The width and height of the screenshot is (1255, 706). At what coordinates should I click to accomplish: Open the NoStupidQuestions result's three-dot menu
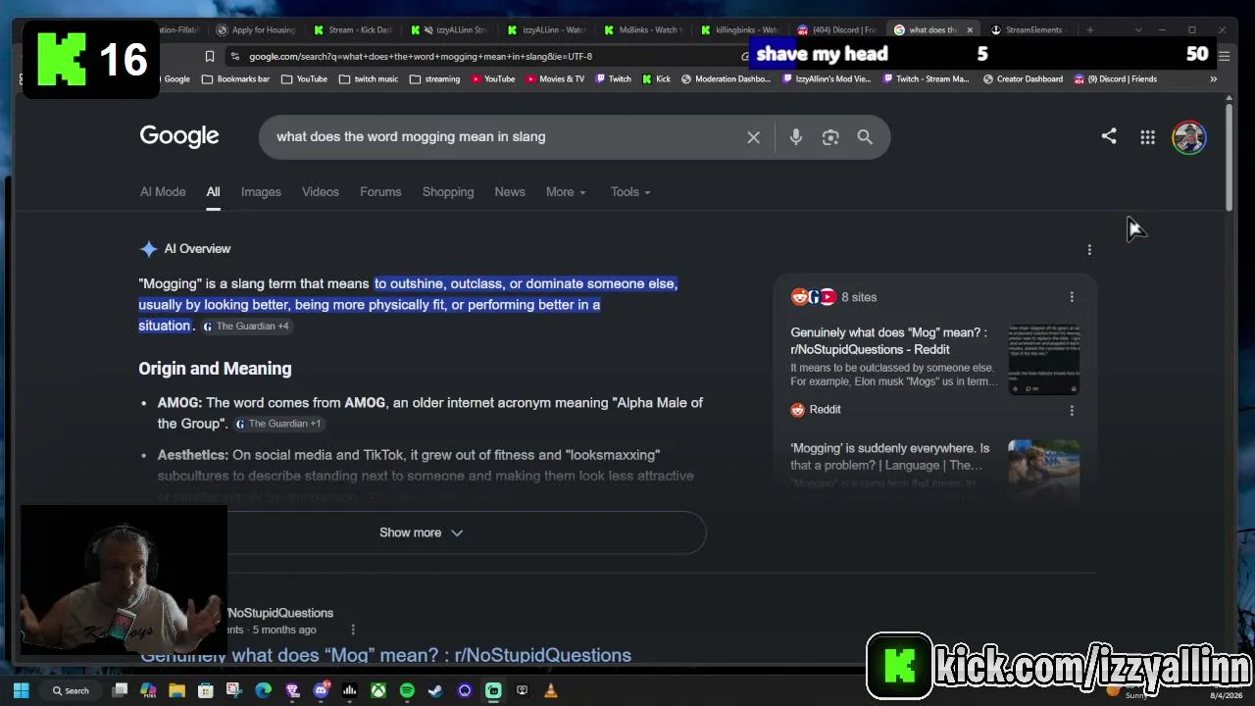pos(353,630)
